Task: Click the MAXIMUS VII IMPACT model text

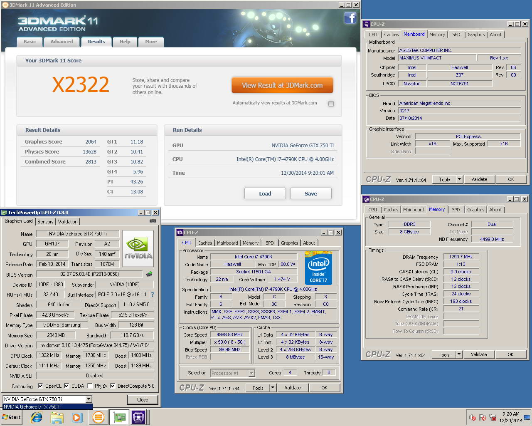Action: tap(421, 58)
